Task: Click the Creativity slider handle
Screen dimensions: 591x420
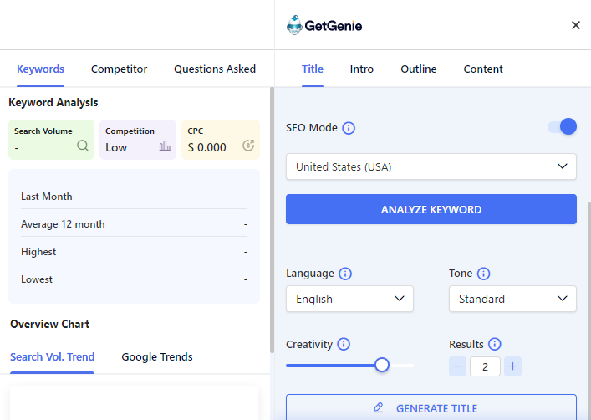Action: (x=382, y=365)
